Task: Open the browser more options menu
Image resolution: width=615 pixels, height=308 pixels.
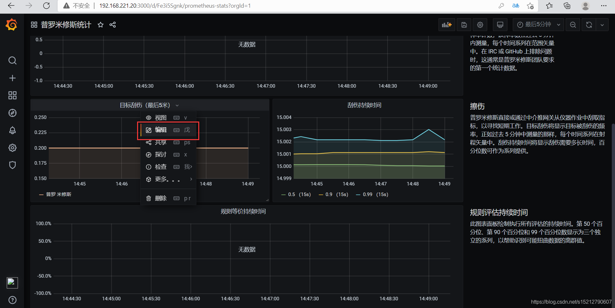Action: point(604,6)
